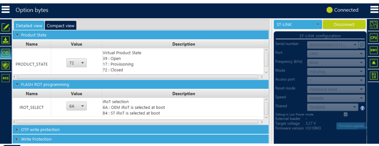379x146 pixels.
Task: Open the CPU panel icon on right
Action: pyautogui.click(x=374, y=37)
